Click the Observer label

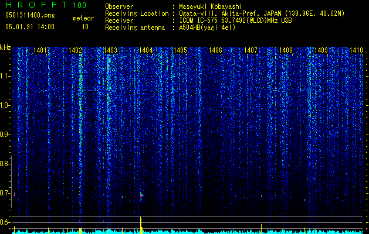[119, 6]
